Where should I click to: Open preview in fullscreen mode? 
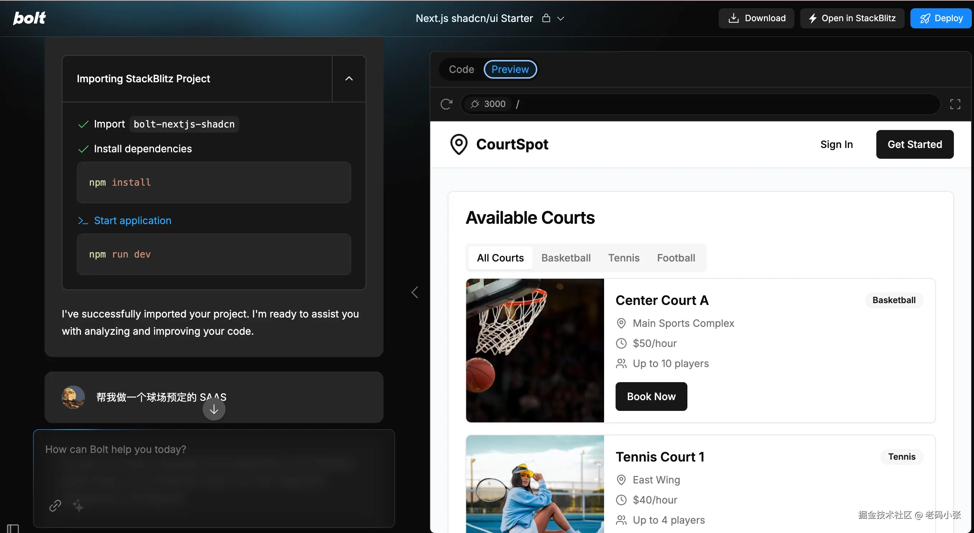click(955, 104)
